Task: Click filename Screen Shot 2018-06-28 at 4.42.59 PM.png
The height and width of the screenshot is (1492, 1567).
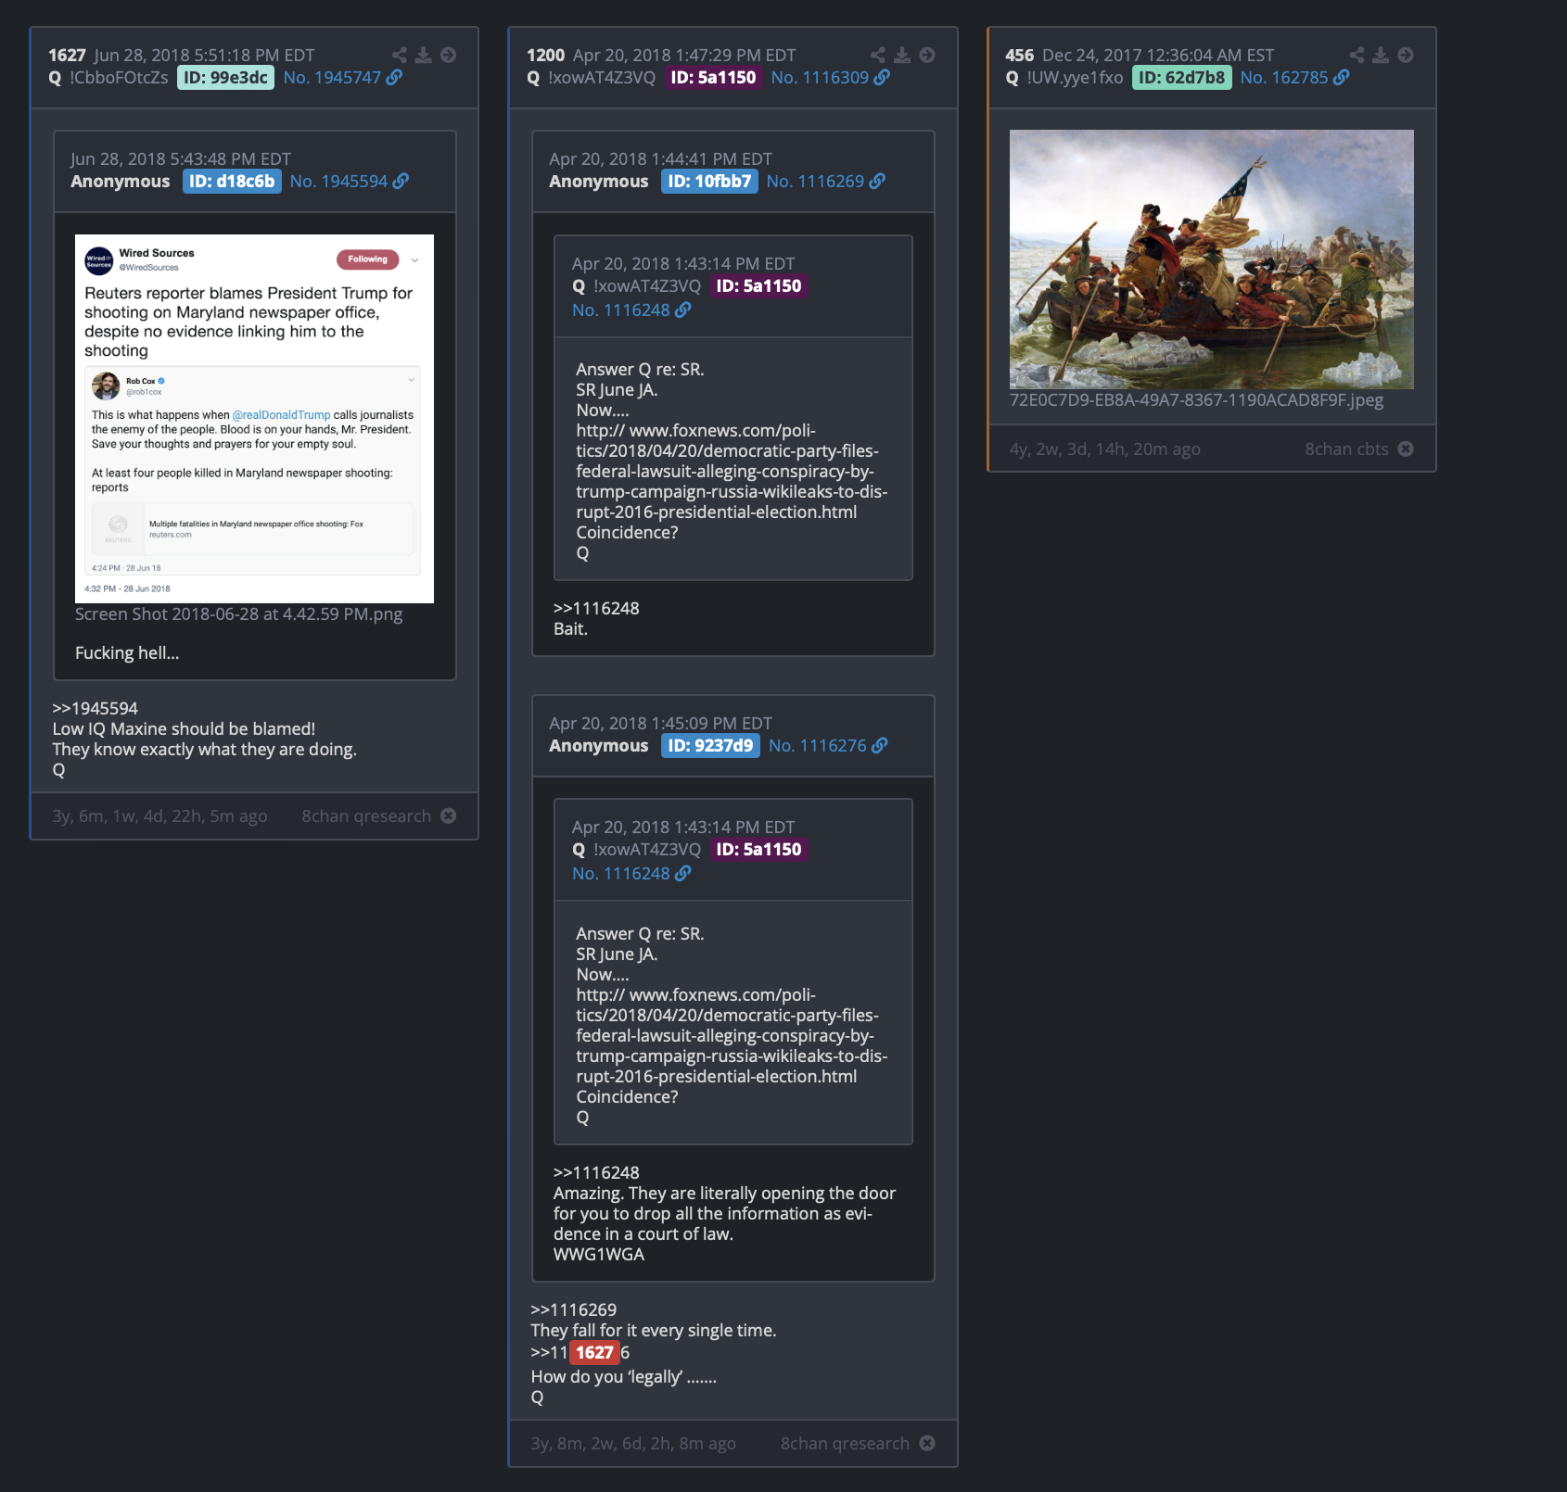Action: pos(238,613)
